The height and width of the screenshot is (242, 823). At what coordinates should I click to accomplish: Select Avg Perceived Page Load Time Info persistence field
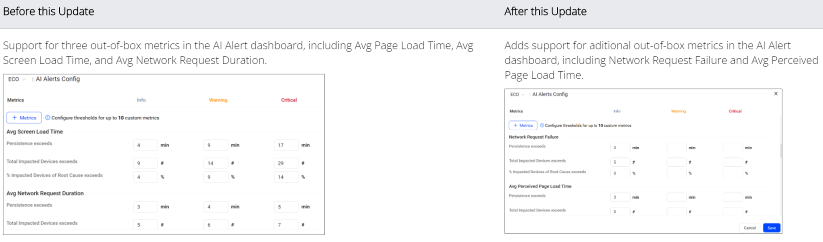[620, 197]
